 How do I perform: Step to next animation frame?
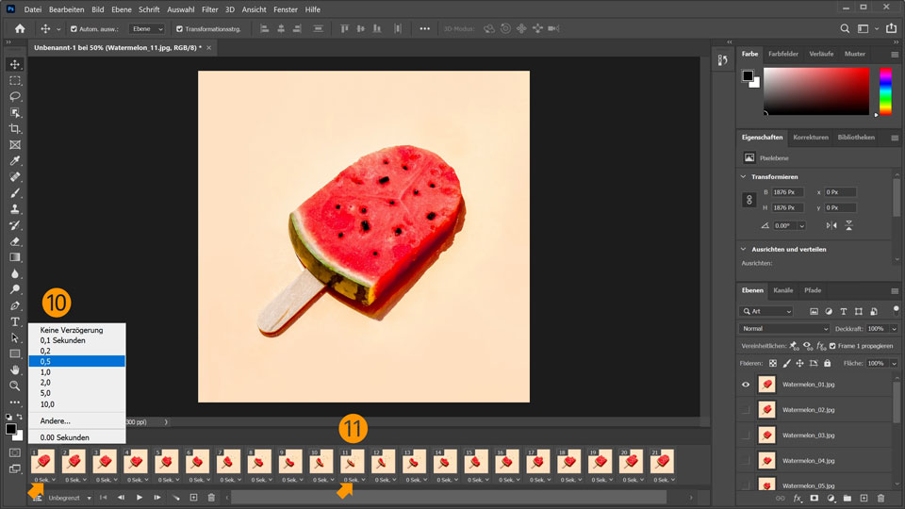coord(157,498)
